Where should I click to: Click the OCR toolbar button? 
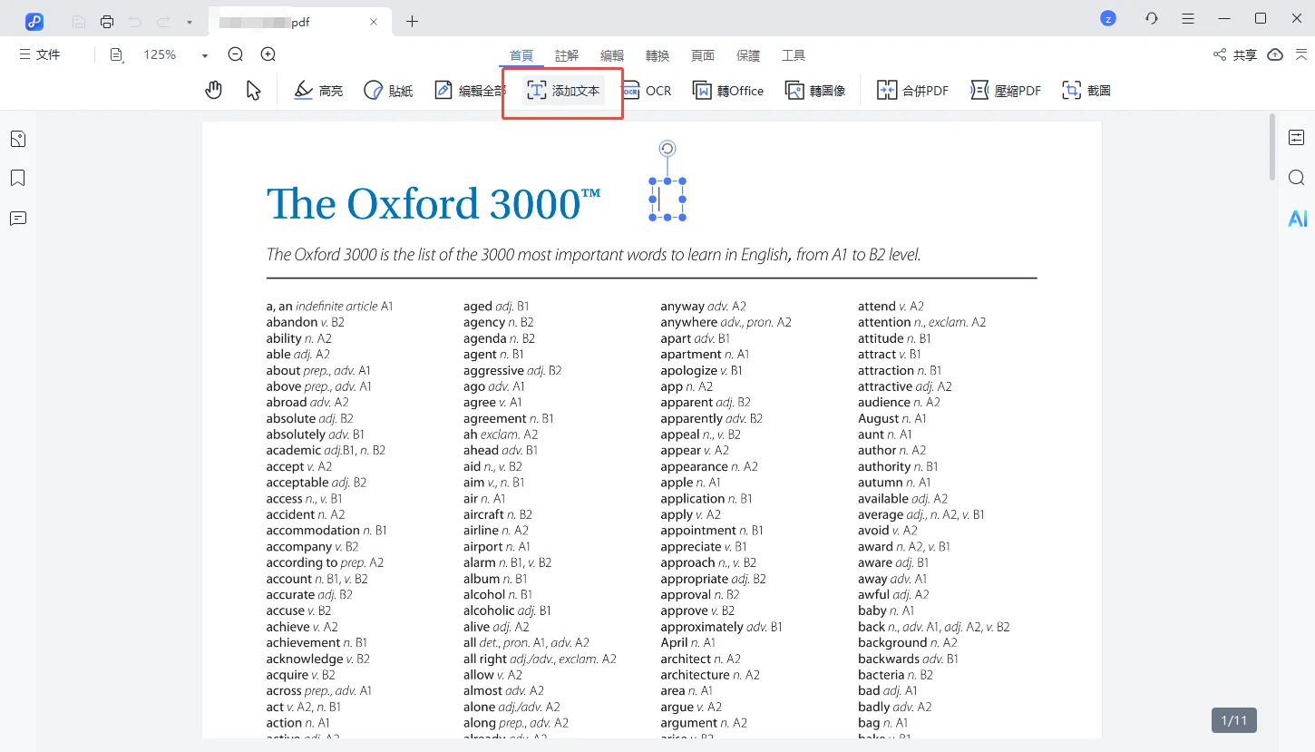(647, 91)
